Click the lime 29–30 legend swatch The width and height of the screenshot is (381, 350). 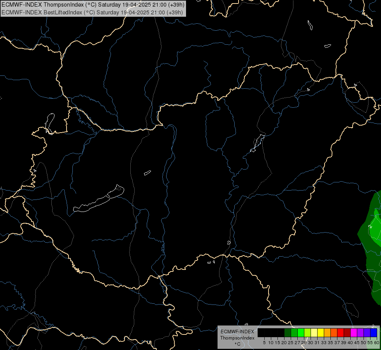(x=307, y=332)
